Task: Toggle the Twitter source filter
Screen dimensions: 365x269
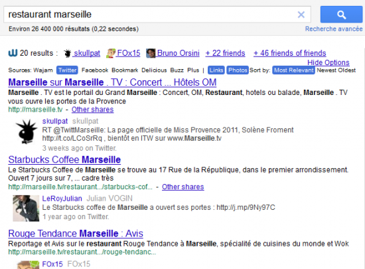Action: click(x=67, y=70)
